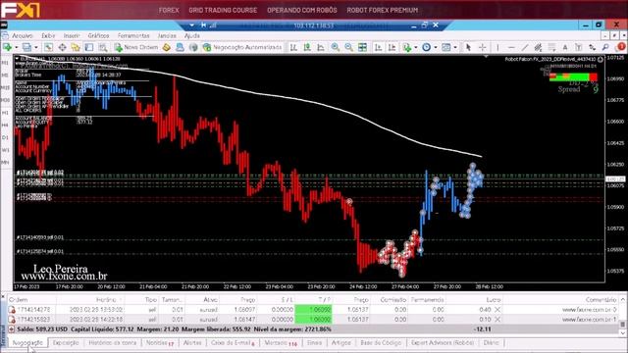Open the Strategy Tester magnifier icon
Screen dimensions: 628x353
(x=103, y=48)
